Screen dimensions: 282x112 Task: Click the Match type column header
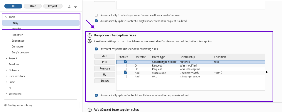point(165,57)
